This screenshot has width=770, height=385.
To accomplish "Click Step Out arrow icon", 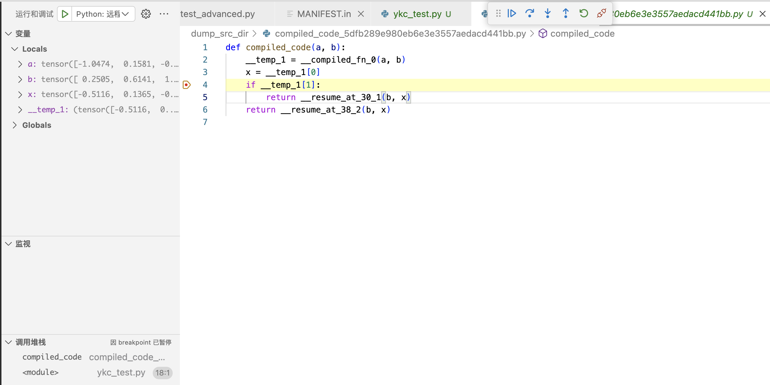I will (x=565, y=13).
